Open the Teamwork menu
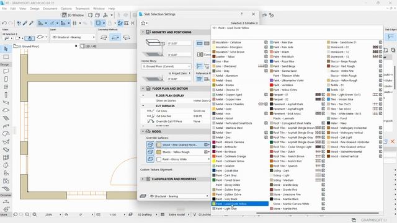Screen dimensions: 397x223 (83, 9)
